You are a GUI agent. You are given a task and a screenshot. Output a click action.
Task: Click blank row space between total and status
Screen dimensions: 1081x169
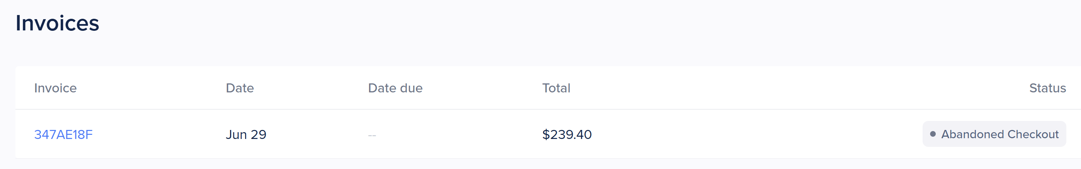click(755, 134)
